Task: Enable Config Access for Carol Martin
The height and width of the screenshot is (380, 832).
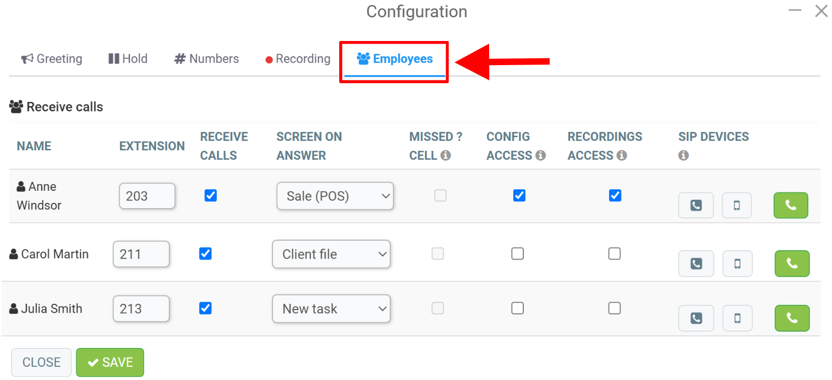Action: (518, 254)
